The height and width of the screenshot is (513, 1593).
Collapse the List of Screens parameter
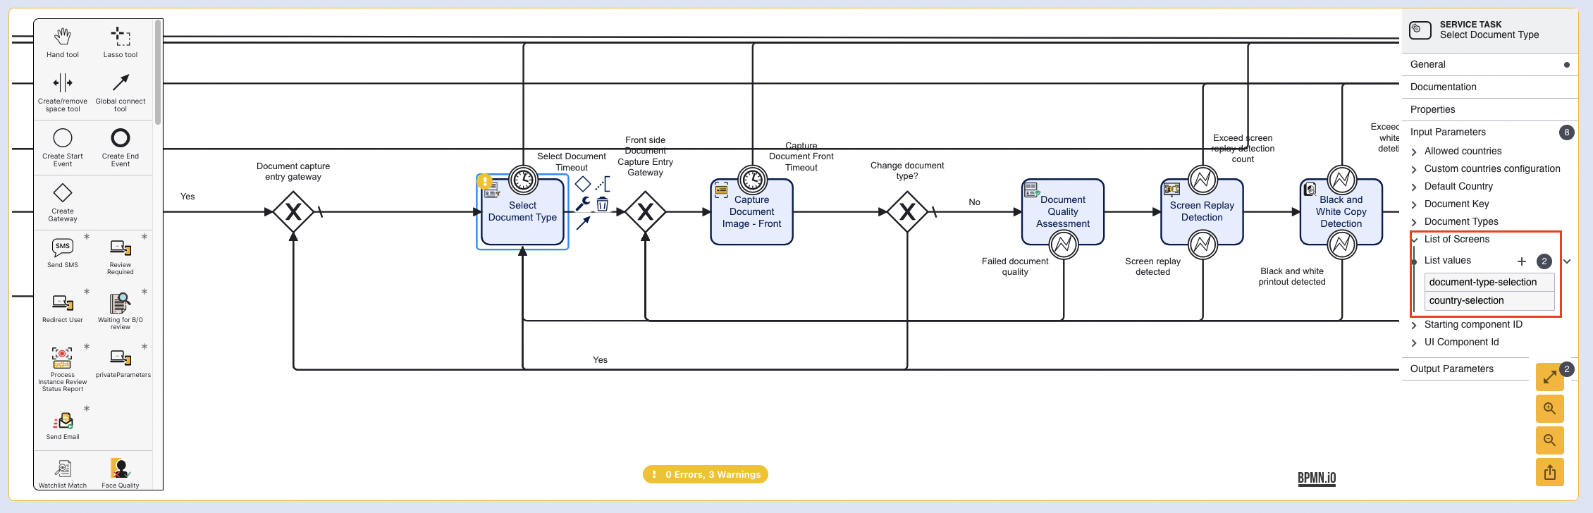[1456, 240]
